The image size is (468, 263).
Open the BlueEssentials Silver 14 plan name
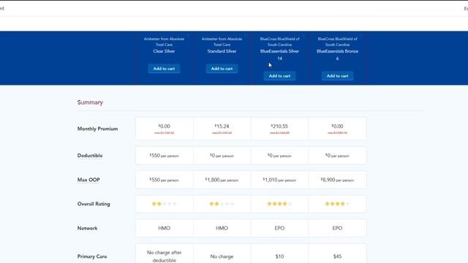click(279, 55)
